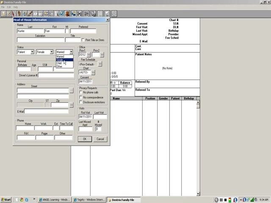Click the Preferred name field
Image resolution: width=271 pixels, height=203 pixels.
coord(83,31)
